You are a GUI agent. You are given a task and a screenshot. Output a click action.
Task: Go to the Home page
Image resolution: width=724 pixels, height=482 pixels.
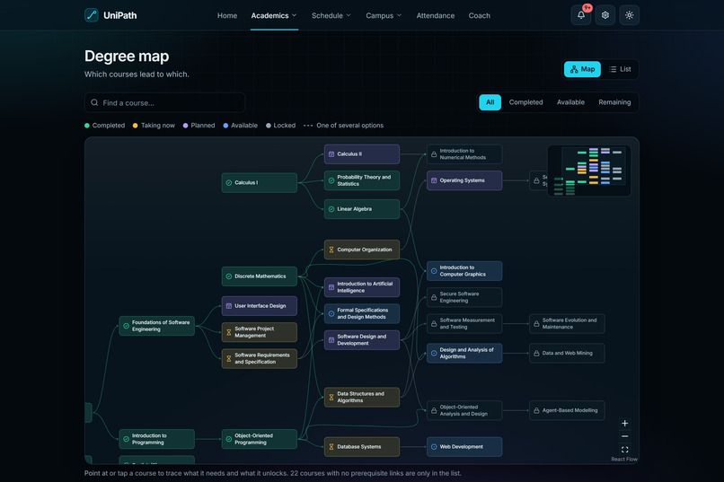(x=226, y=15)
